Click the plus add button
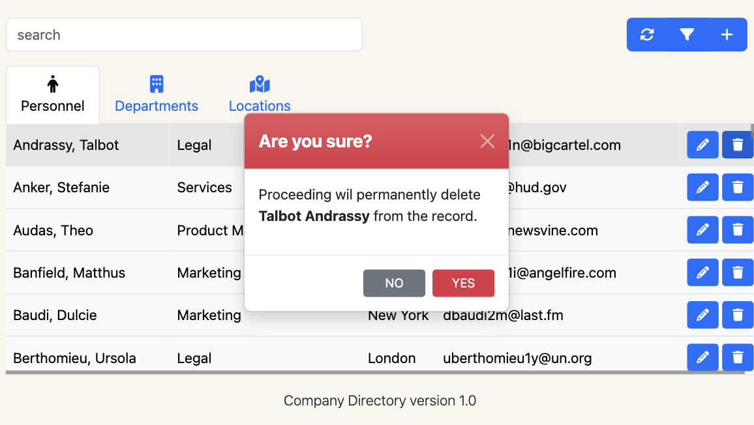Image resolution: width=754 pixels, height=425 pixels. coord(727,35)
